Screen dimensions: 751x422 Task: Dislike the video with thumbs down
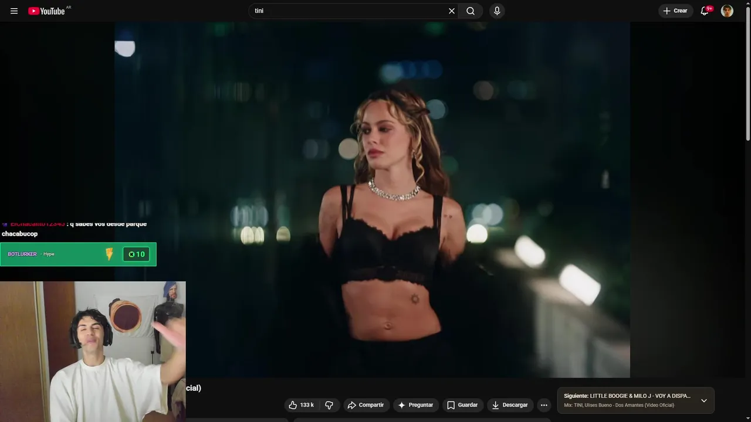pyautogui.click(x=329, y=405)
